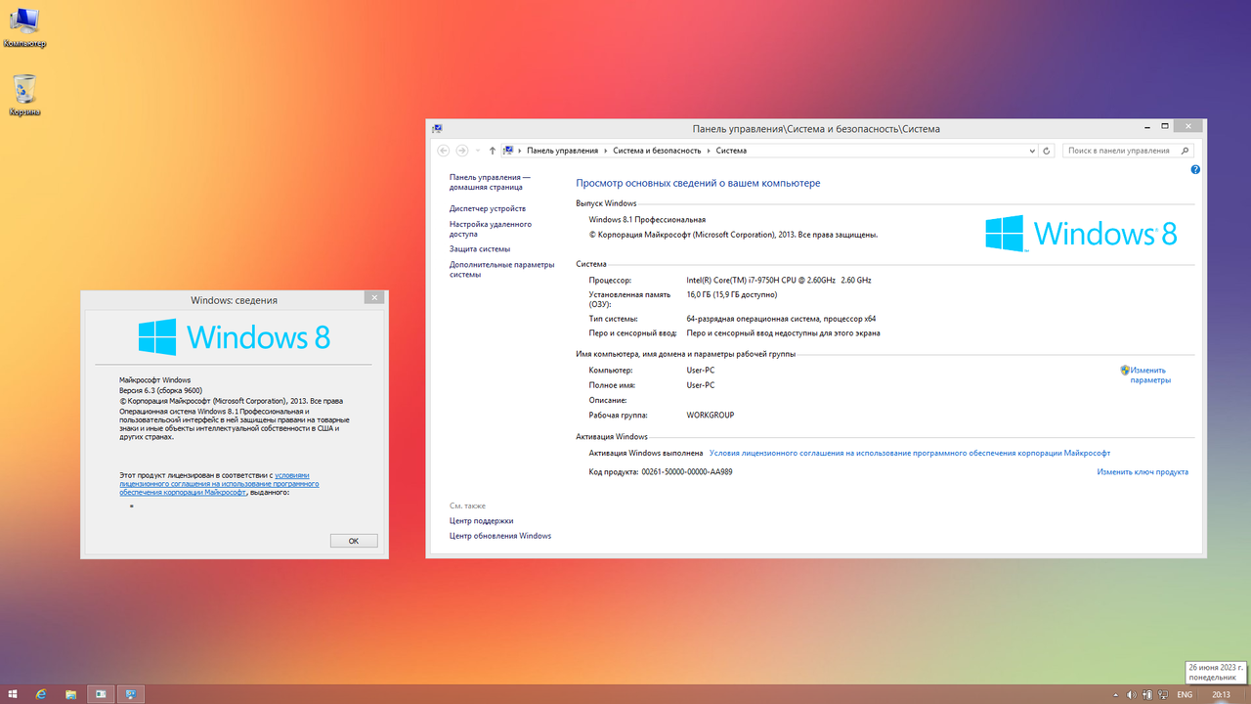This screenshot has height=704, width=1251.
Task: Select Windows 8.1 Профессиональная edition text
Action: click(648, 220)
